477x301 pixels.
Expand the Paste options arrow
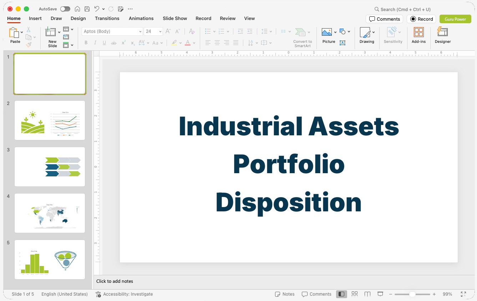click(22, 32)
